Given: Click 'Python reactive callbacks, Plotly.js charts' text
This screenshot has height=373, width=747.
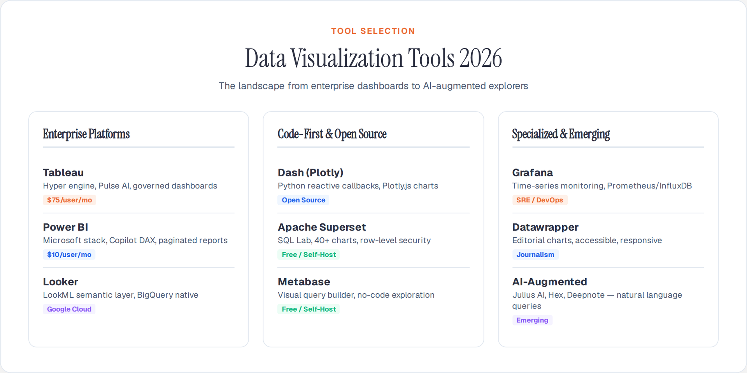Looking at the screenshot, I should (358, 186).
